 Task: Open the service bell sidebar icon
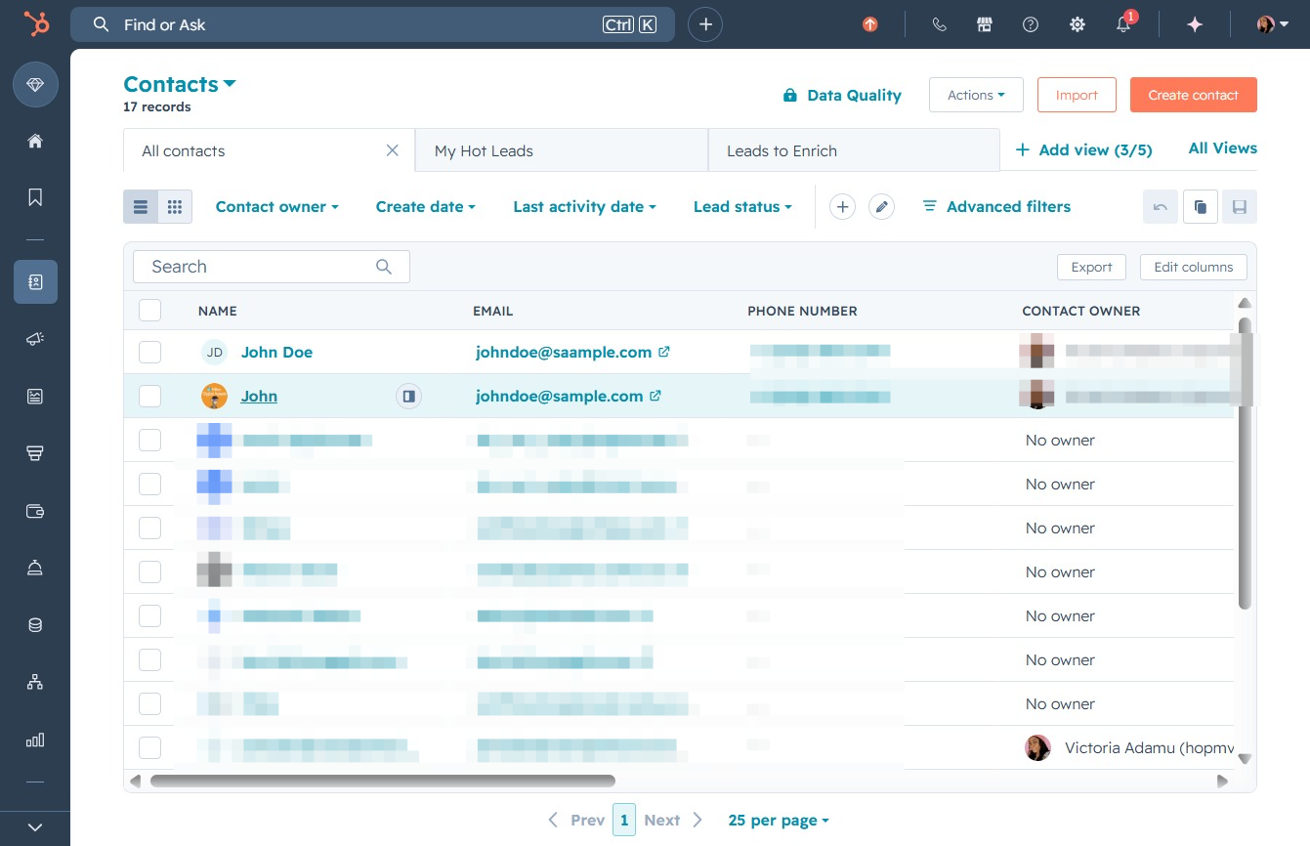35,568
